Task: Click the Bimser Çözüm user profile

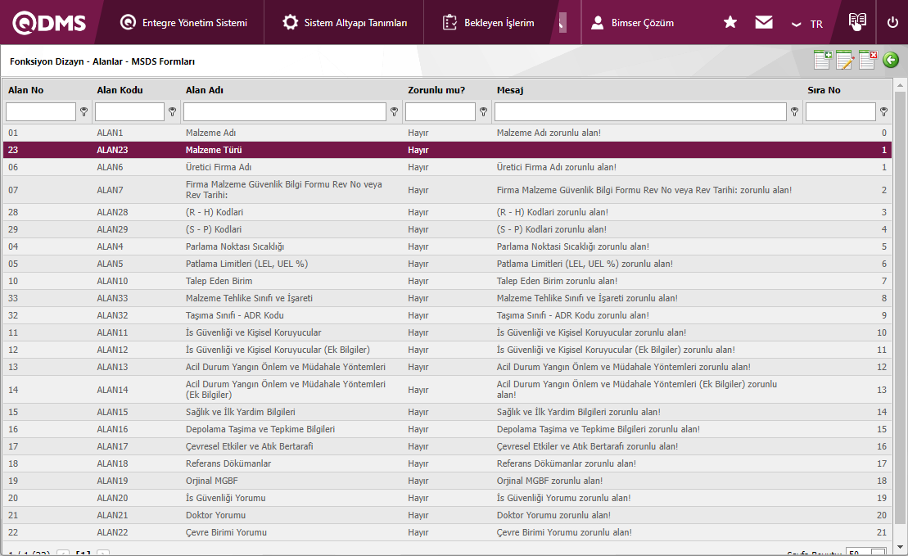Action: pos(633,23)
